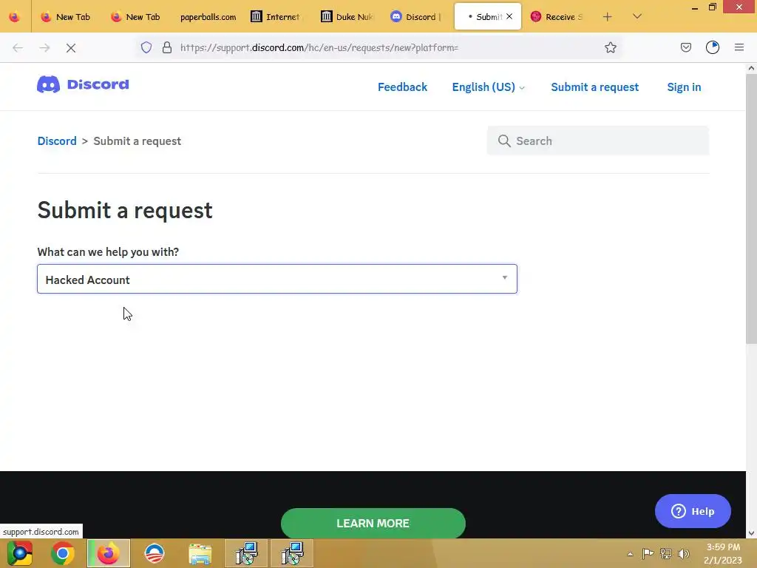Open the Receive S tab
The height and width of the screenshot is (568, 757).
coord(556,17)
